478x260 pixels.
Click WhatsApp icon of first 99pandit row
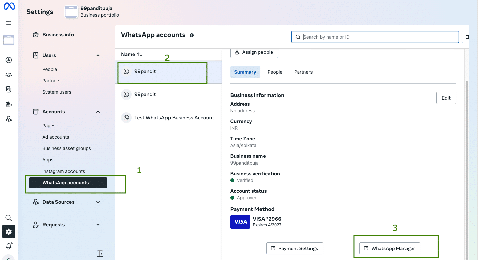click(126, 71)
